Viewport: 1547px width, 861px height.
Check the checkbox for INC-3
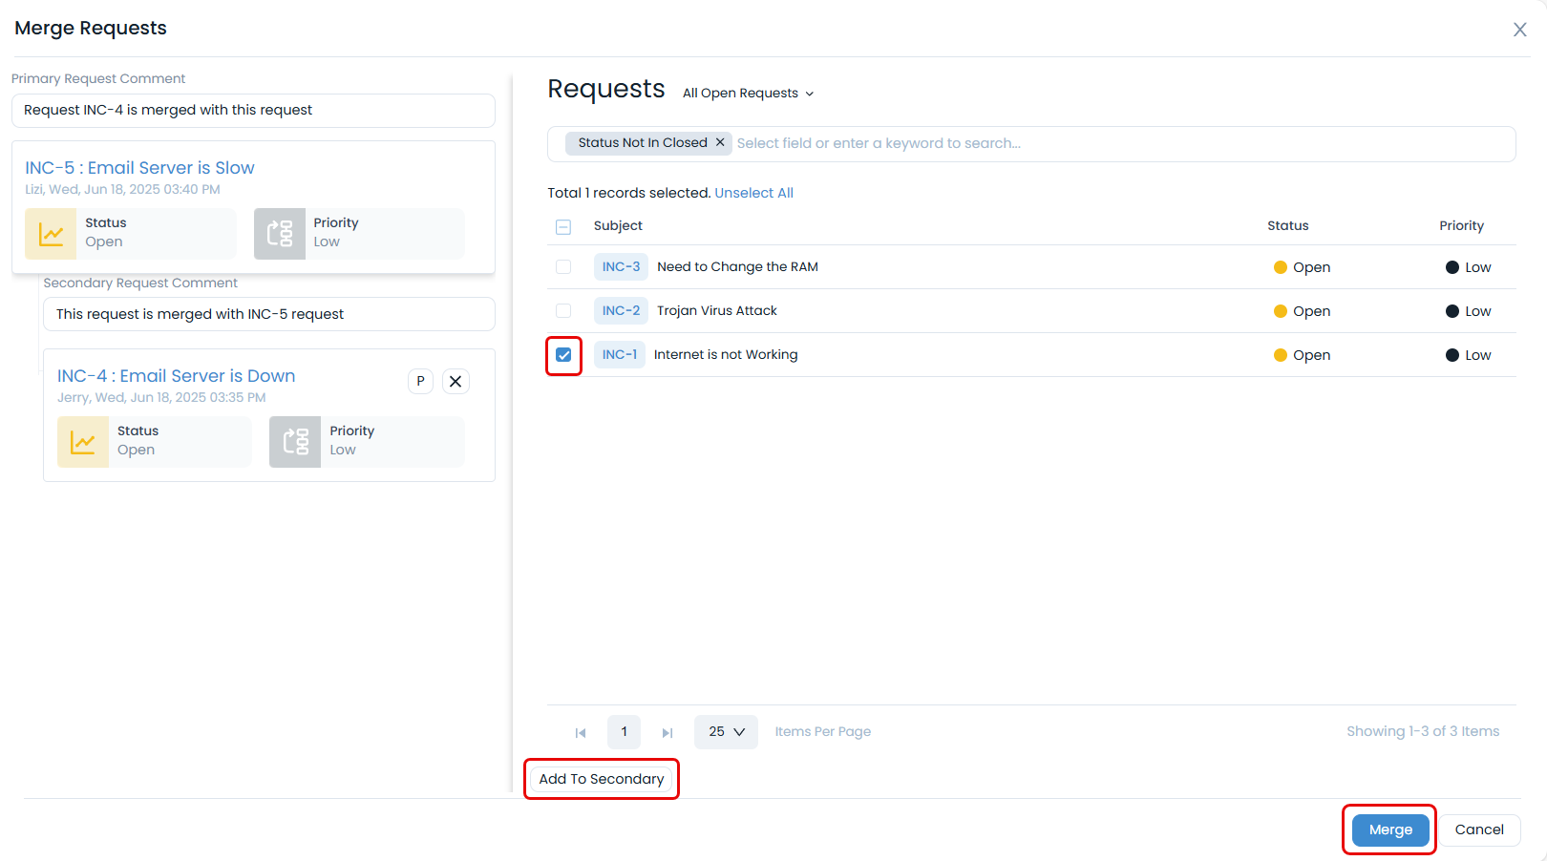click(563, 266)
